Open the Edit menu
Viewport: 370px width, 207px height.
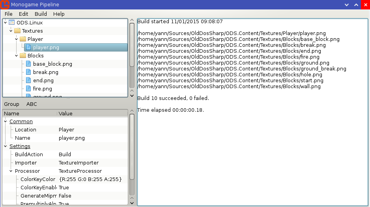click(23, 14)
